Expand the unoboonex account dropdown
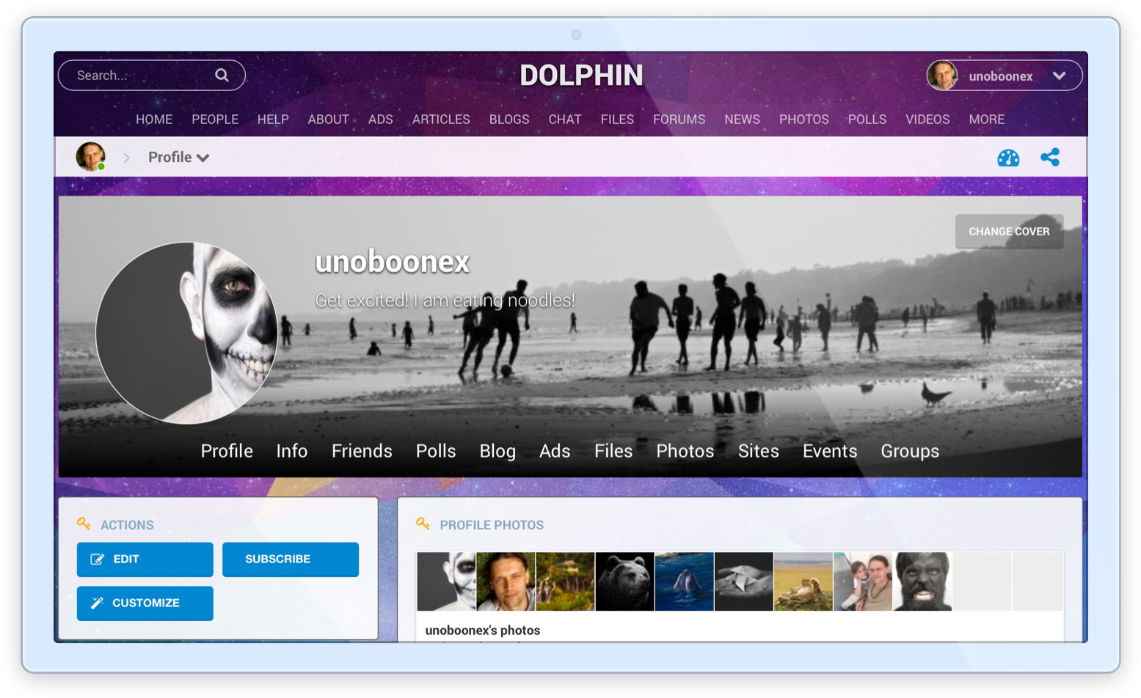Screen dimensions: 1141x698 point(1059,76)
